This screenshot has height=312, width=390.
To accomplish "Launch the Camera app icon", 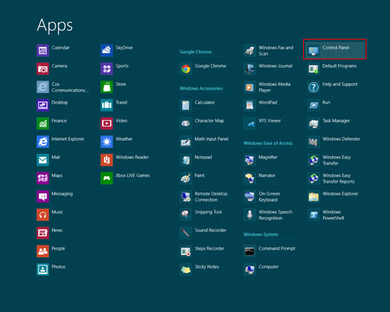I will pos(43,68).
